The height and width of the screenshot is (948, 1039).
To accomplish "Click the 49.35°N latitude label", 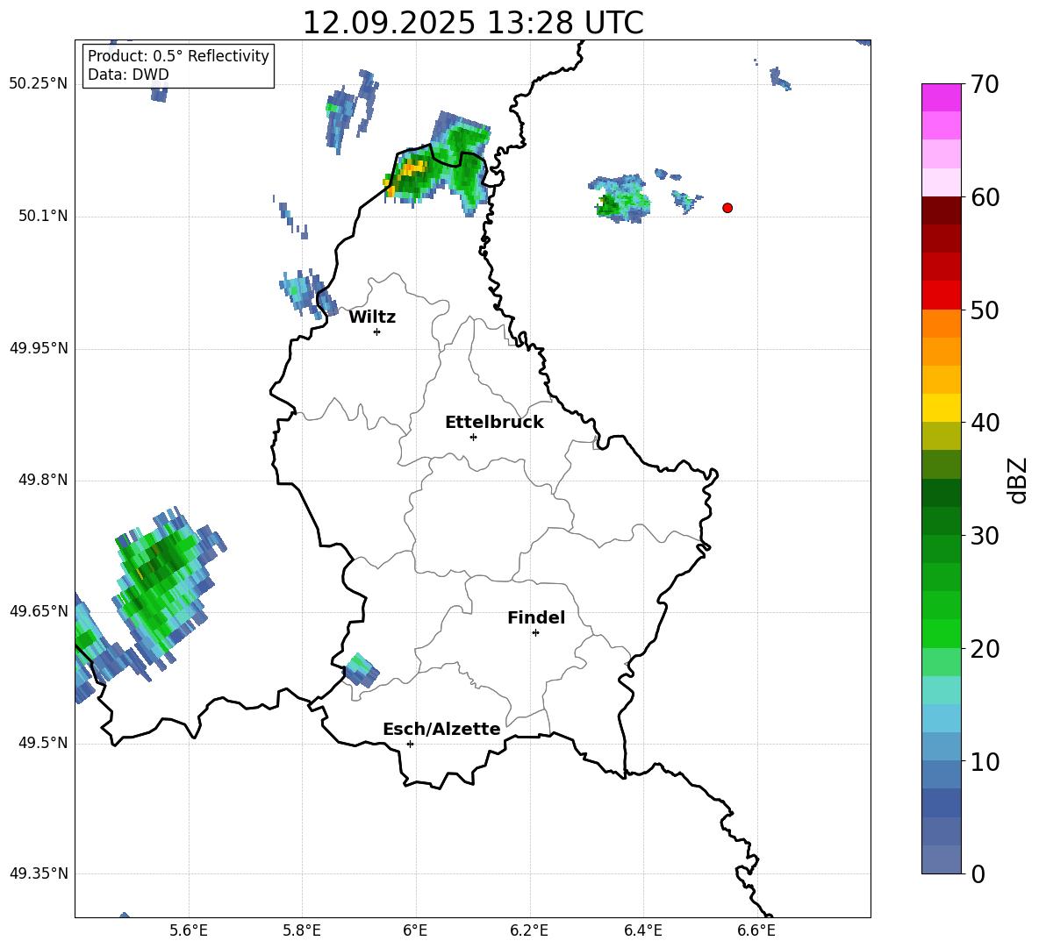I will click(x=39, y=873).
